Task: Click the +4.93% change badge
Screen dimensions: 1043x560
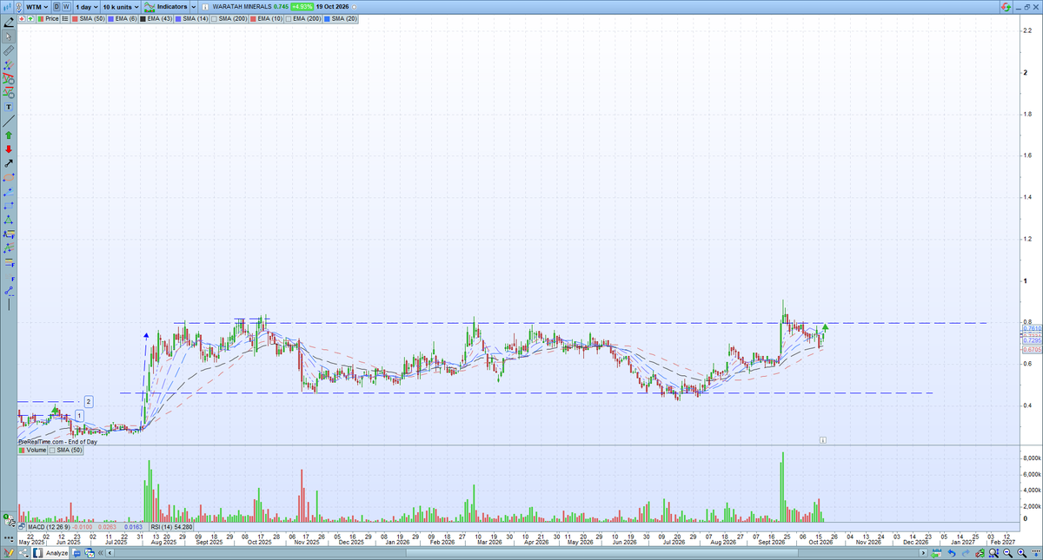Action: pyautogui.click(x=302, y=6)
